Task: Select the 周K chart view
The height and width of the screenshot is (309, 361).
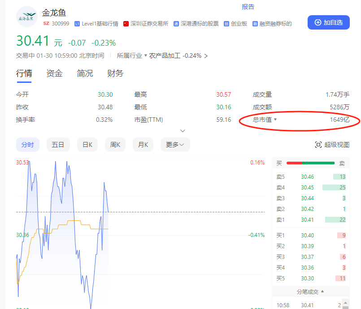Action: [x=115, y=145]
